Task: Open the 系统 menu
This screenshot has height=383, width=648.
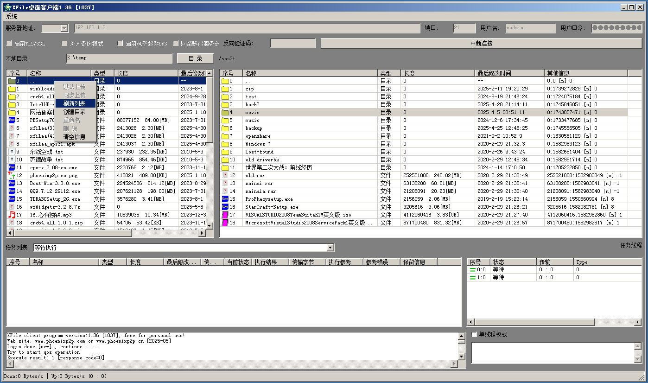Action: 12,16
